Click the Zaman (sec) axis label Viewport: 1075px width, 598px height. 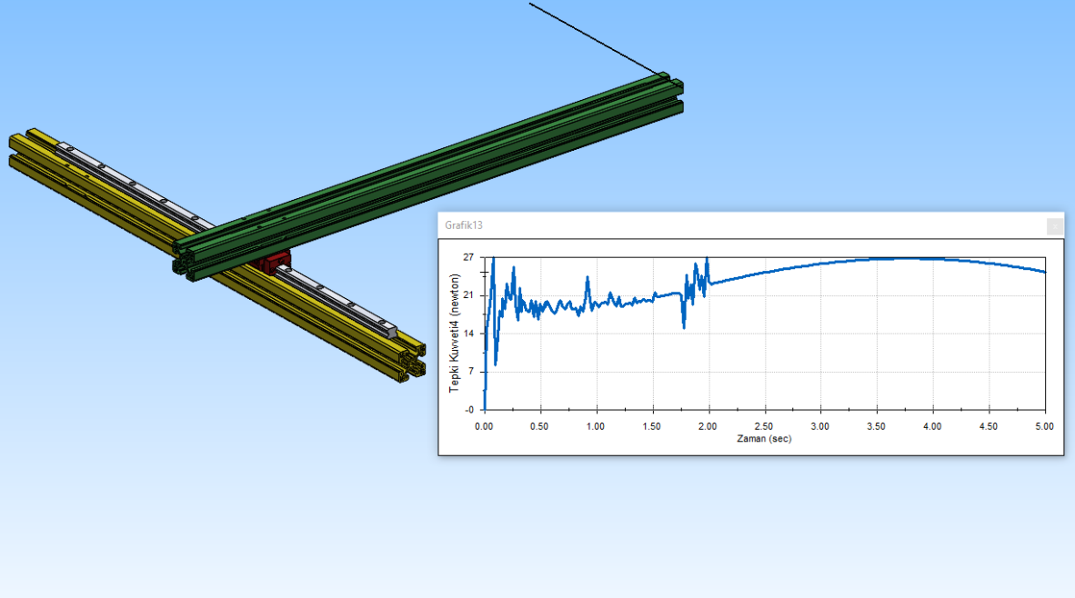click(x=764, y=438)
